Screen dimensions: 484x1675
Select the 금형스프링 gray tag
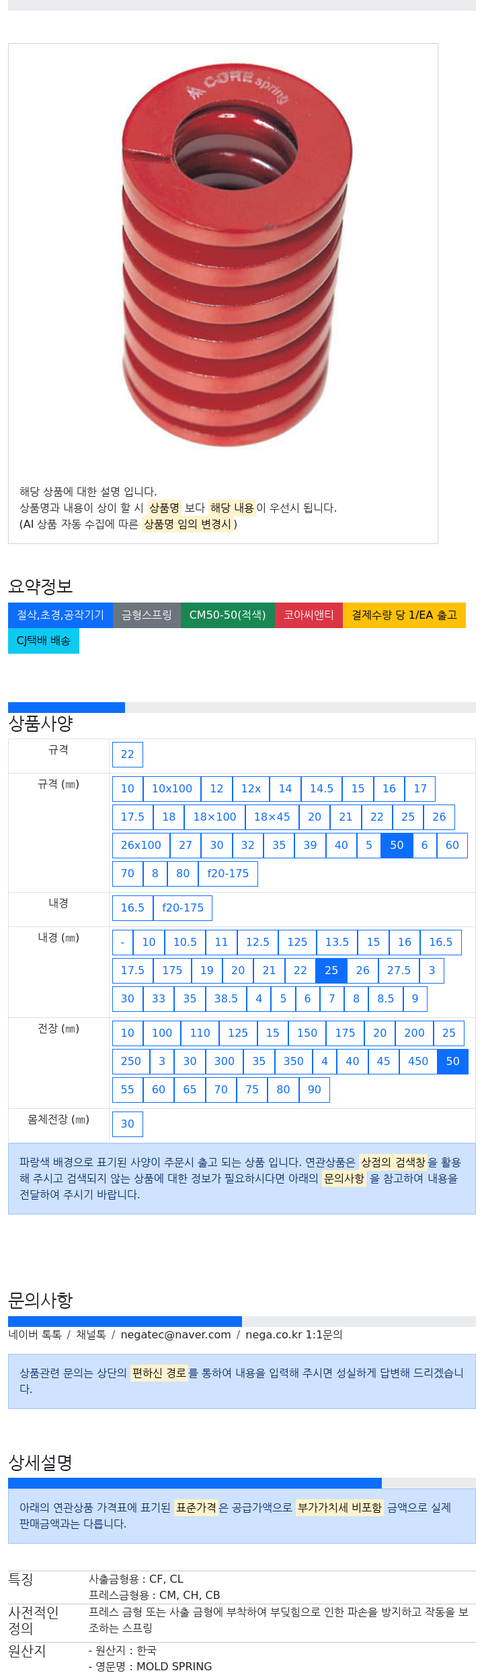[147, 615]
